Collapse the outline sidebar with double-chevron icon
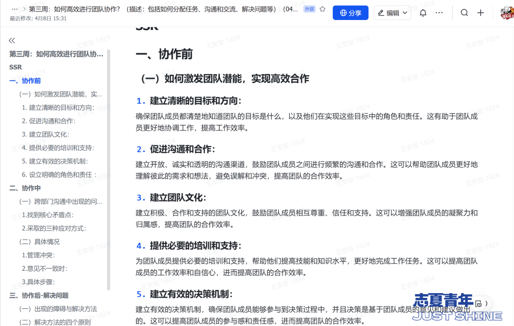 [x=12, y=40]
